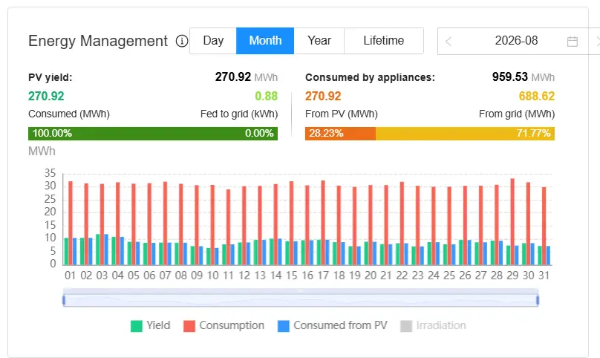The image size is (600, 358).
Task: Toggle the Yield legend series
Action: tap(151, 325)
